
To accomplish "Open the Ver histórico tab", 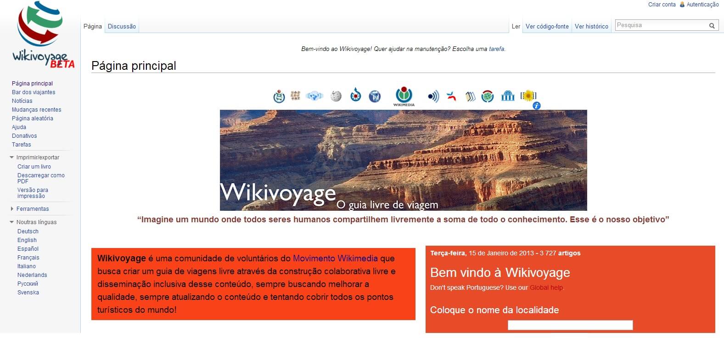I will [x=591, y=26].
